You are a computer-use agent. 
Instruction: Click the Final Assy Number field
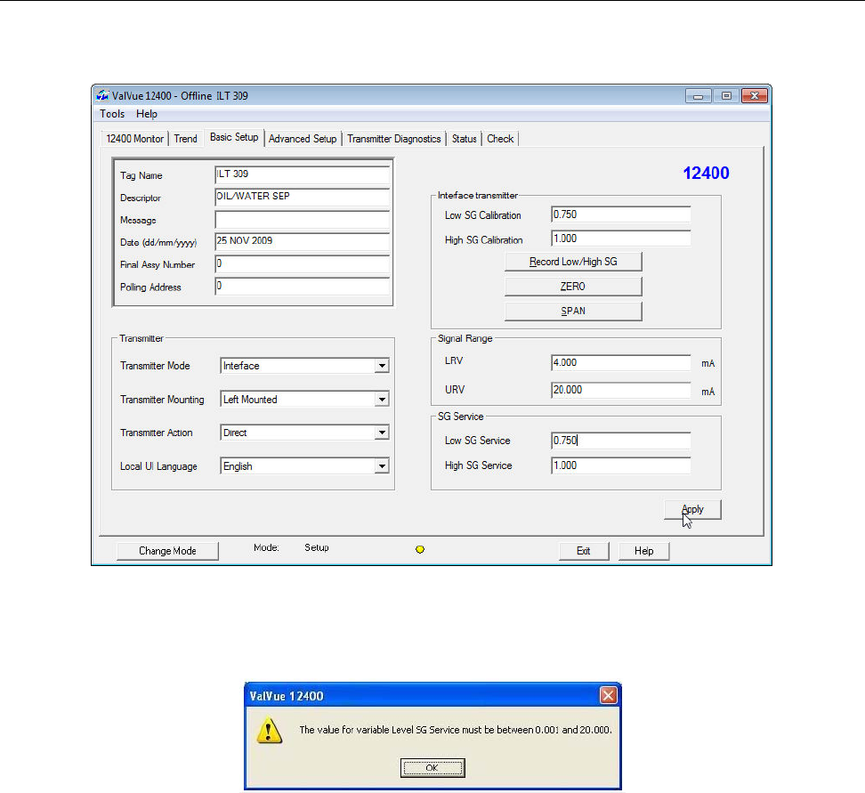[303, 263]
